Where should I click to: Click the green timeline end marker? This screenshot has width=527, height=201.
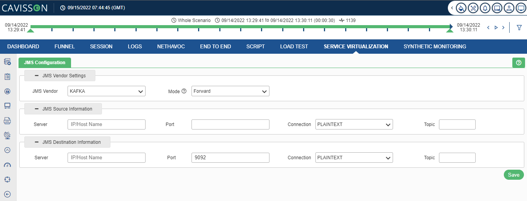pos(450,30)
